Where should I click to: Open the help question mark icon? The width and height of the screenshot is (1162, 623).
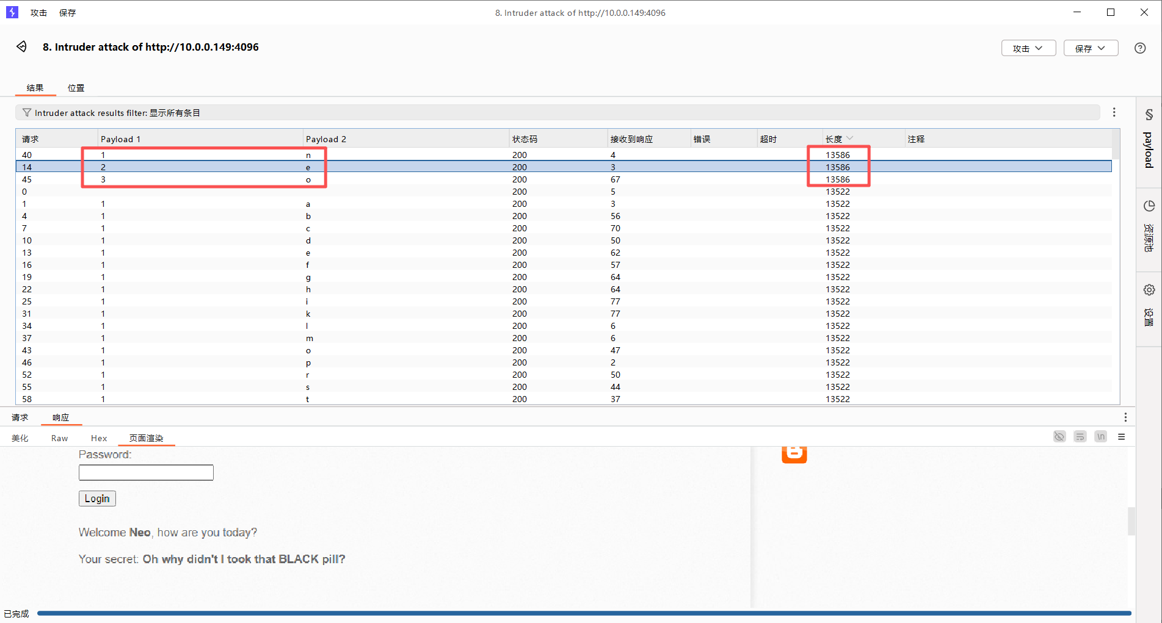1140,48
